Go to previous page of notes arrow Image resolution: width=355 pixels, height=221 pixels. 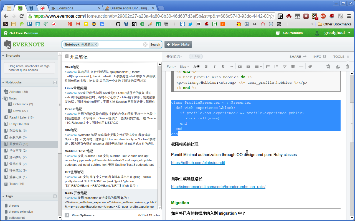coord(67,215)
